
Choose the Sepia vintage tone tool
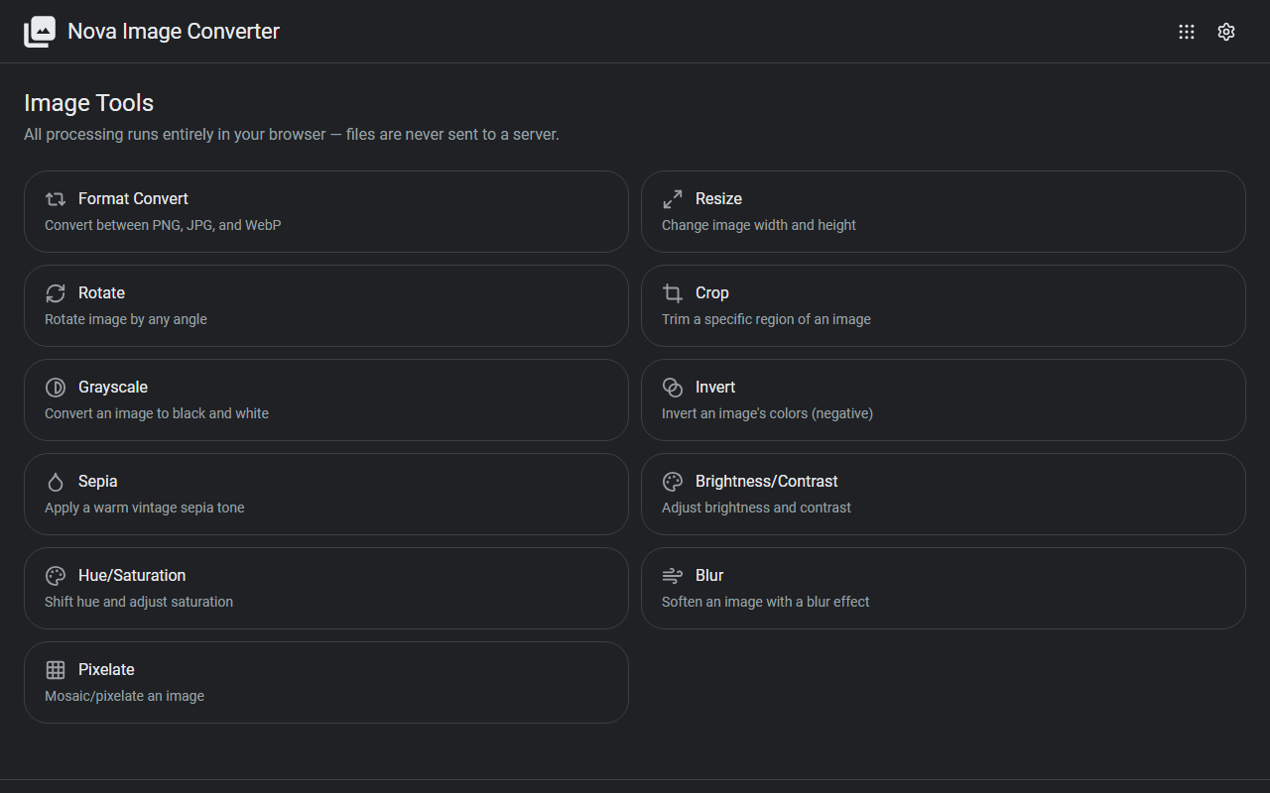[326, 494]
